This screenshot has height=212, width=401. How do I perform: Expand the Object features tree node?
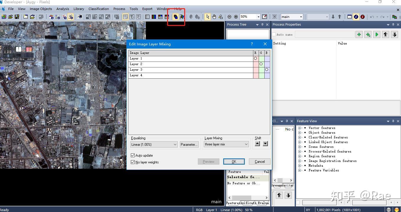300,132
